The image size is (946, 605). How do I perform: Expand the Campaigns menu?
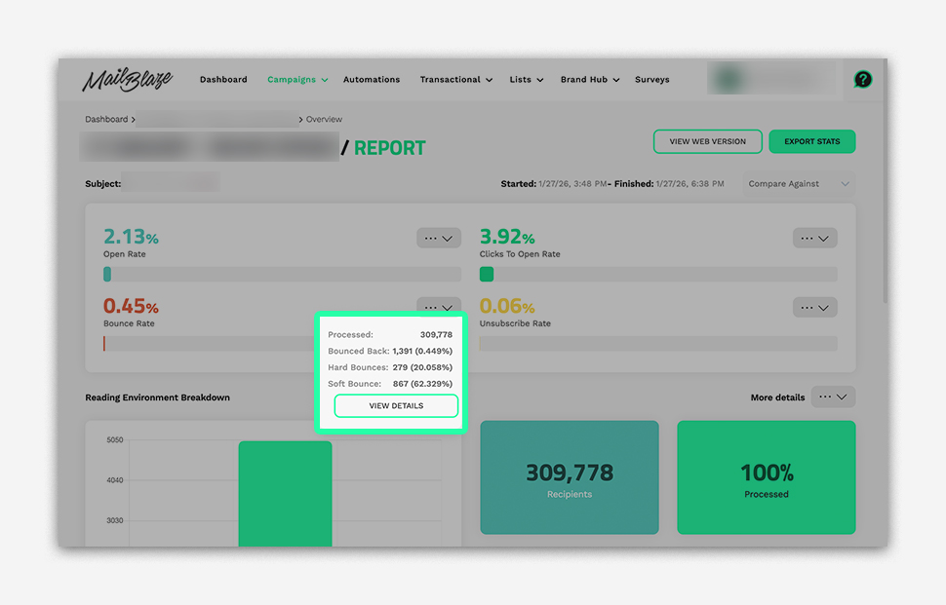296,80
